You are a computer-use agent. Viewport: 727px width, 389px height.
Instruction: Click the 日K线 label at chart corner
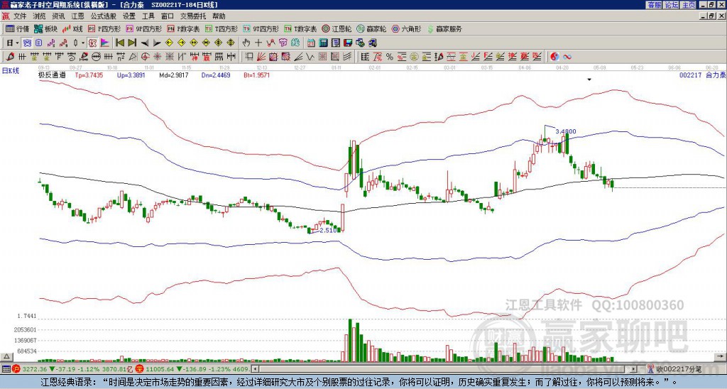[x=11, y=71]
